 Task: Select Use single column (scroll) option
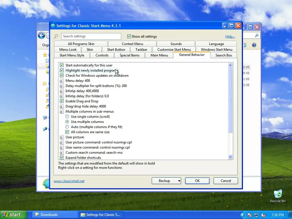pyautogui.click(x=67, y=117)
